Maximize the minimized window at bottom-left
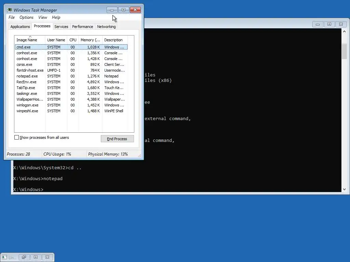The height and width of the screenshot is (262, 350). tap(36, 257)
